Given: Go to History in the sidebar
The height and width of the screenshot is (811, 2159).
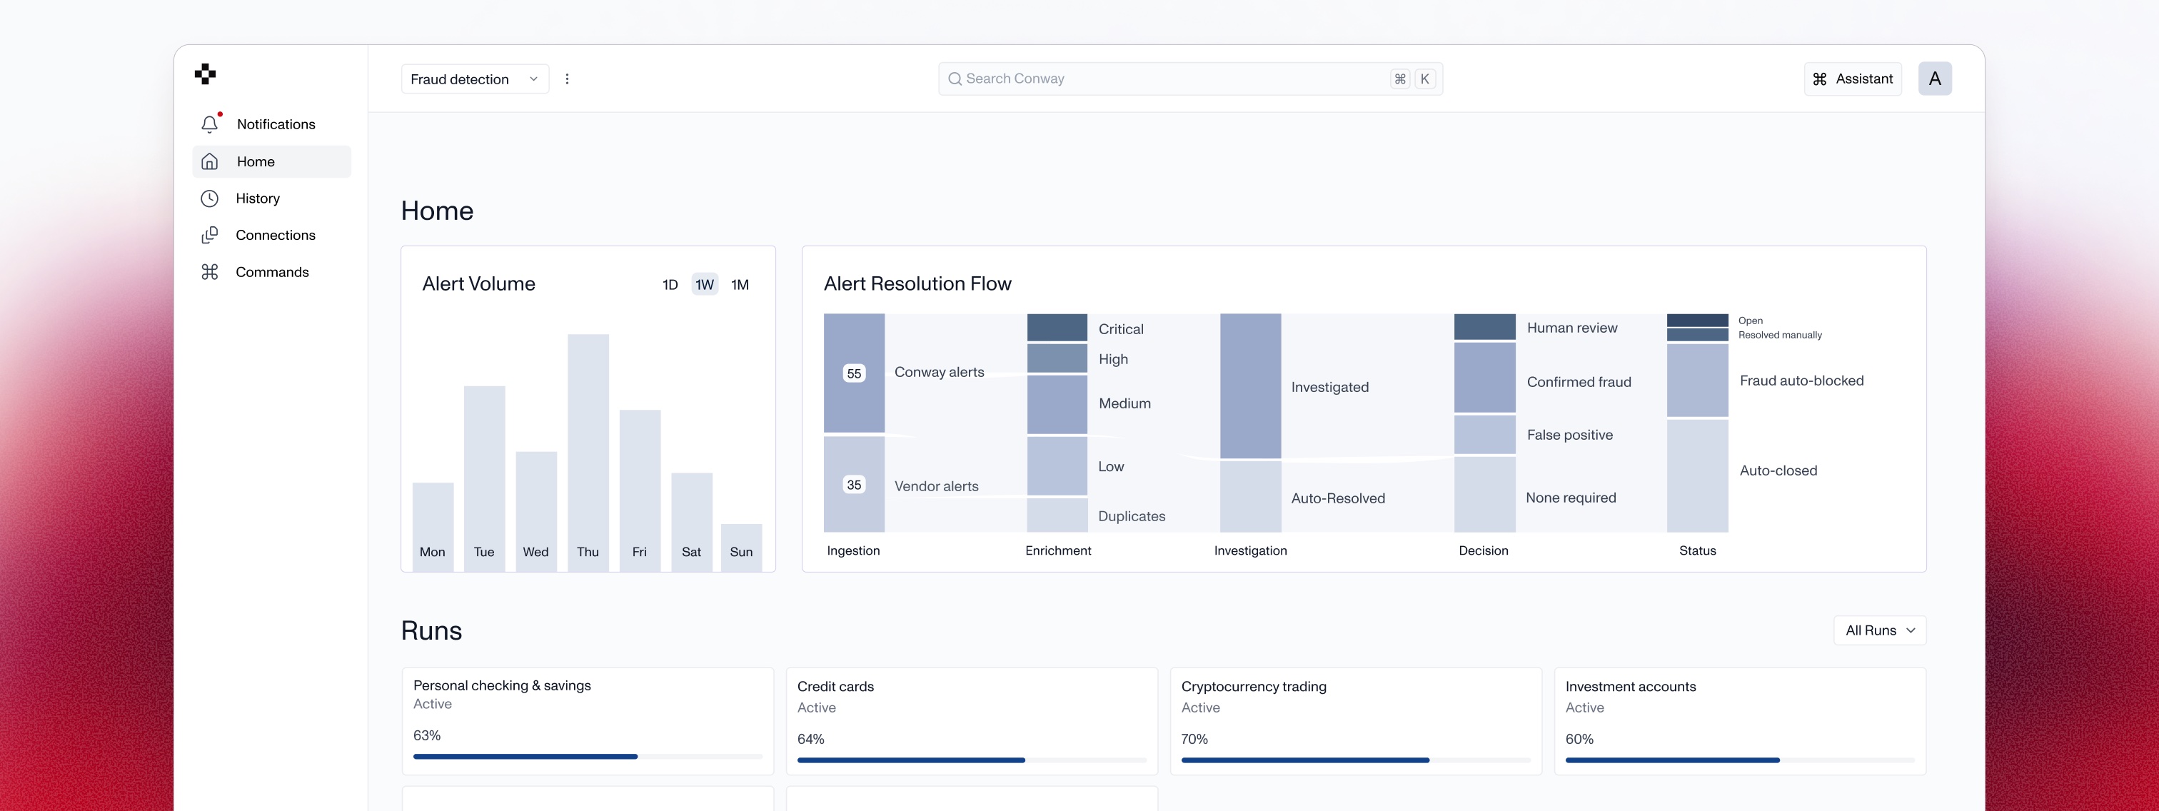Looking at the screenshot, I should click(257, 198).
